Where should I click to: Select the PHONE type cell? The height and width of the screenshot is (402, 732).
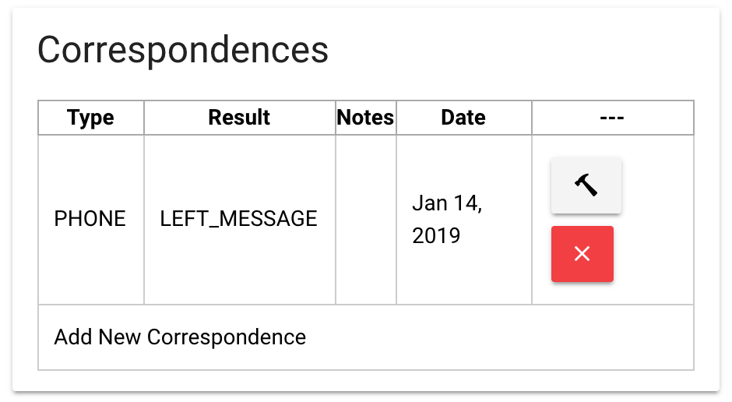click(90, 219)
